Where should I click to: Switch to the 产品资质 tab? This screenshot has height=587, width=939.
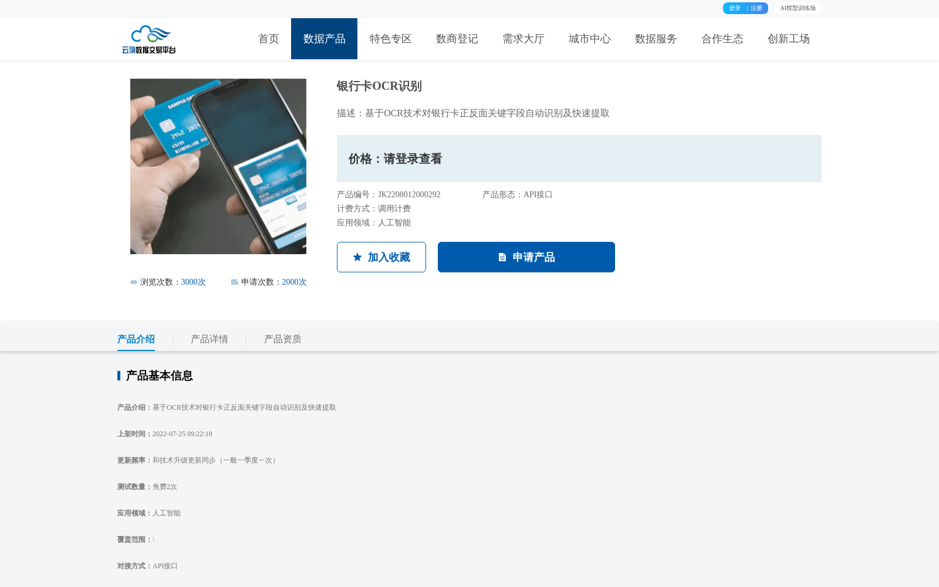click(283, 339)
